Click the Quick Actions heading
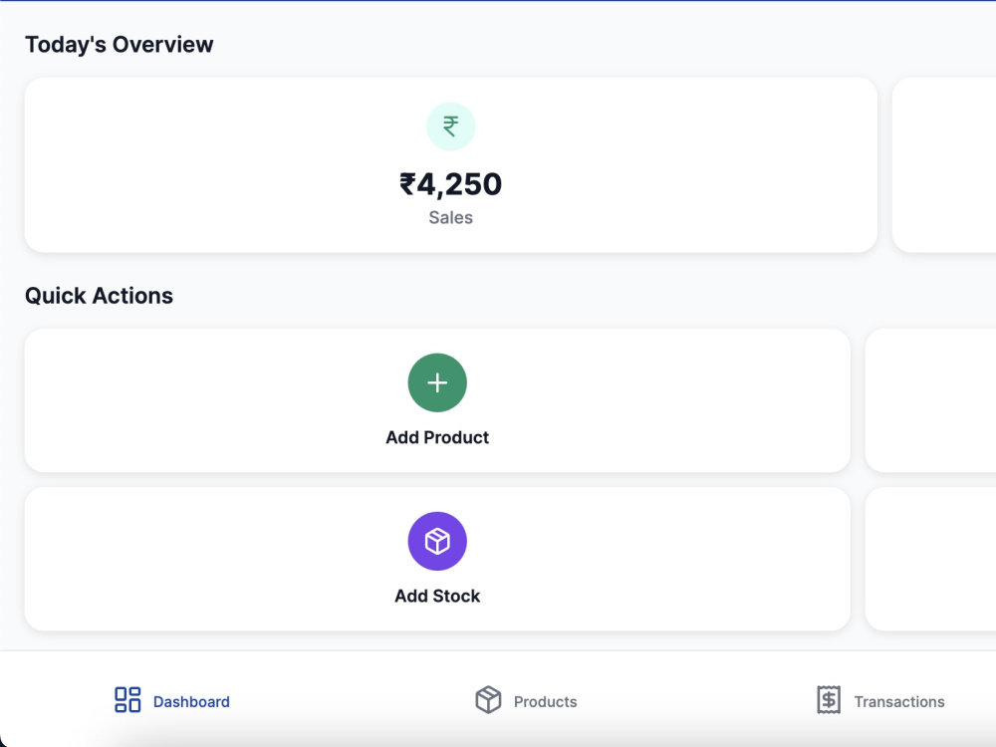 pos(99,296)
